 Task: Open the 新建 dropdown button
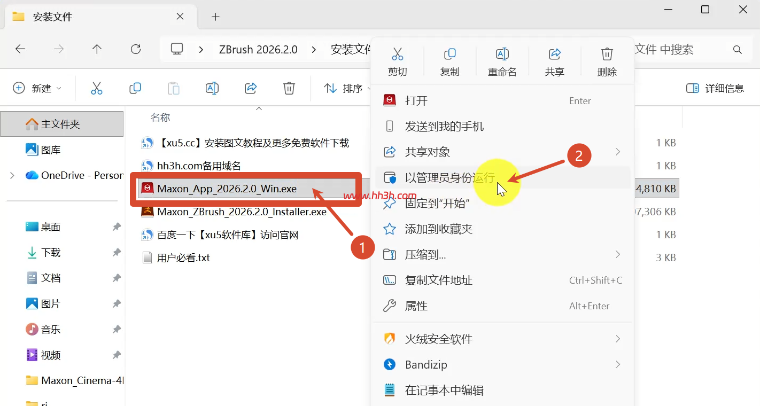37,88
